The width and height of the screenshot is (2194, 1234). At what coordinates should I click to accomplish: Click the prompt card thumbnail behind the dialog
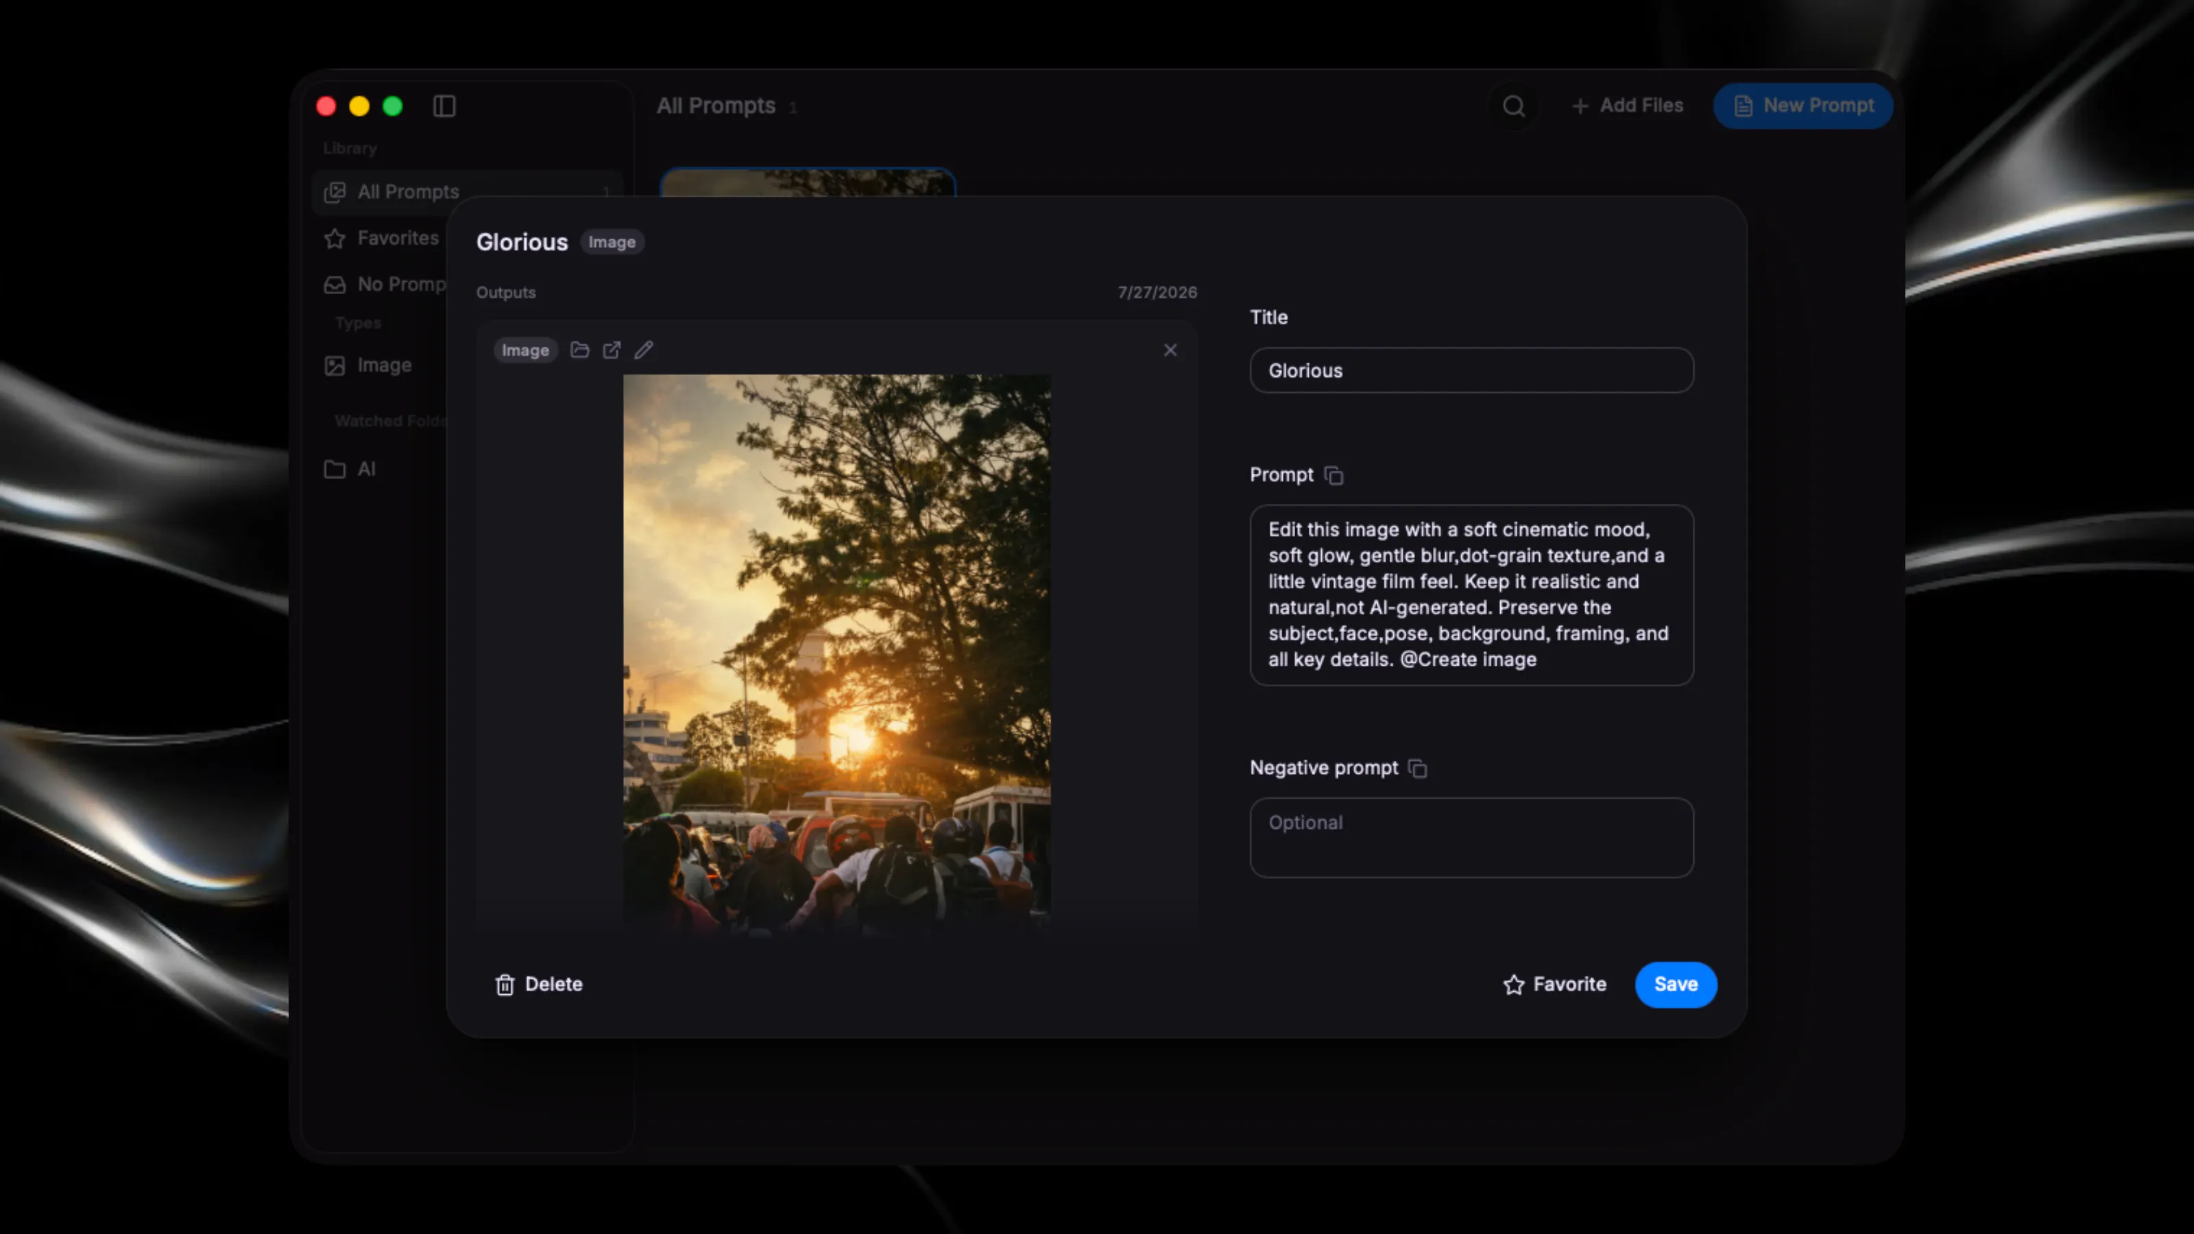808,182
